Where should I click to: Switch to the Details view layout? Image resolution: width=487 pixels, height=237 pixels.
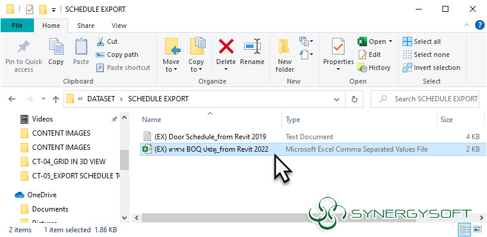pyautogui.click(x=465, y=229)
